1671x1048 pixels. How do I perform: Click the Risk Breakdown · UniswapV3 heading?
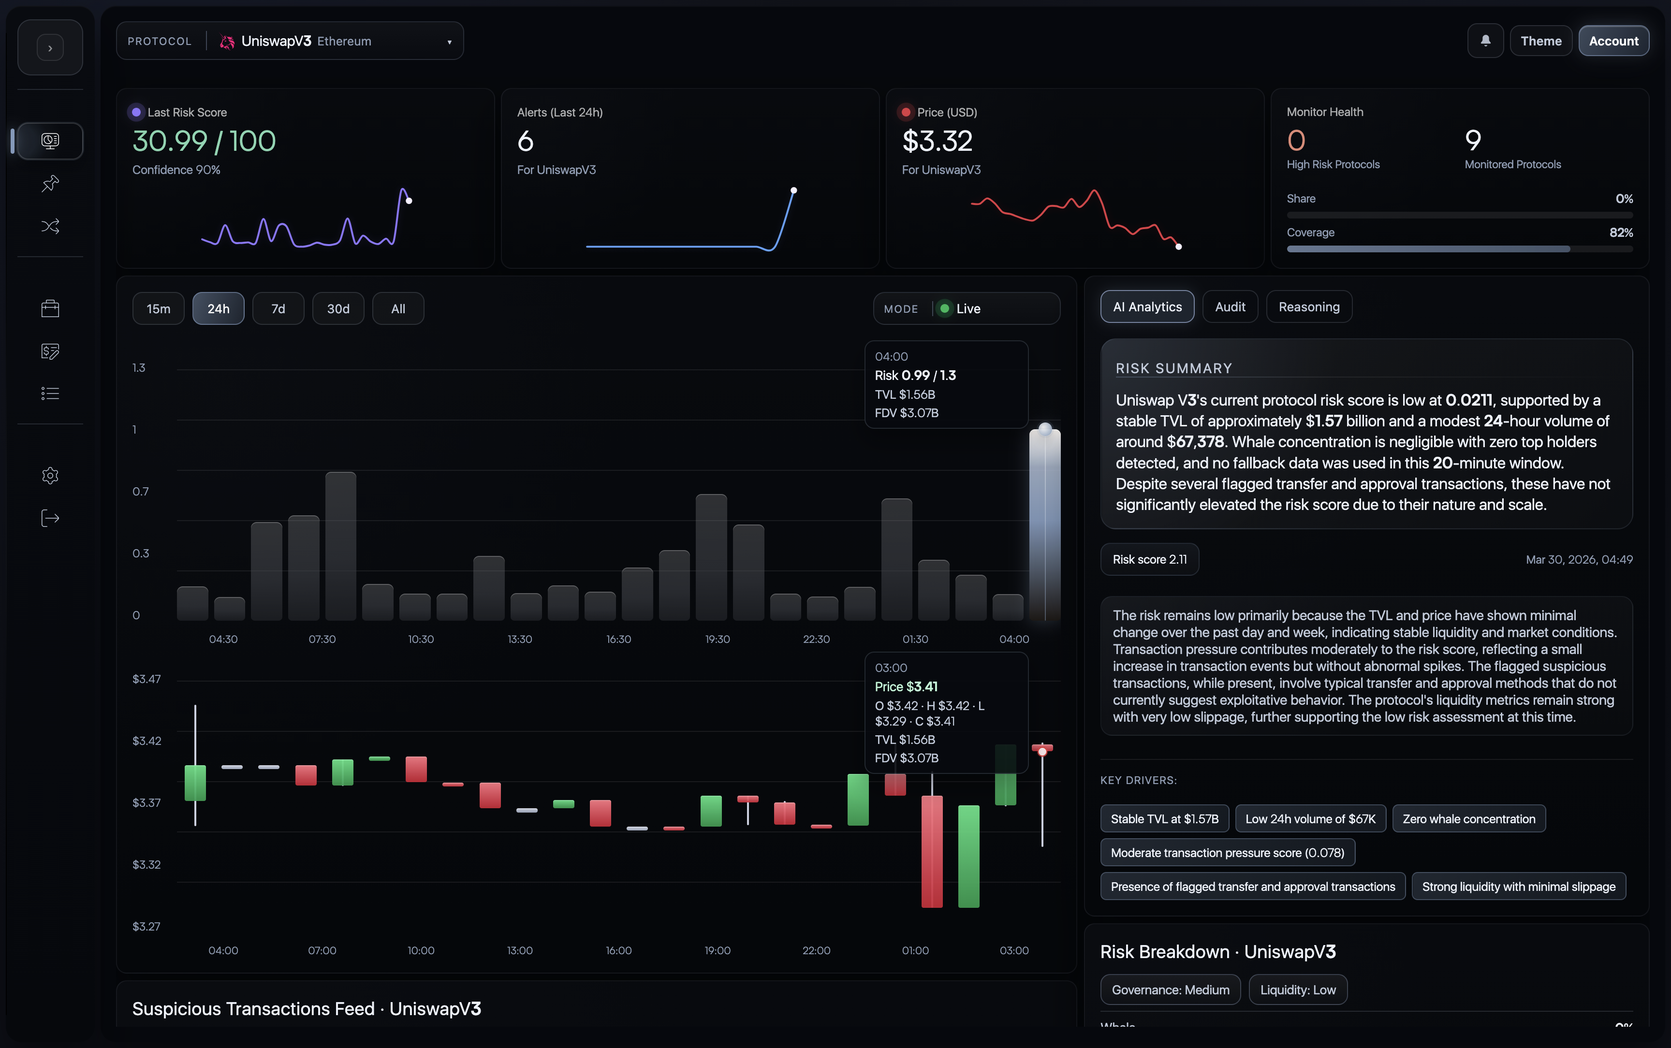coord(1218,952)
